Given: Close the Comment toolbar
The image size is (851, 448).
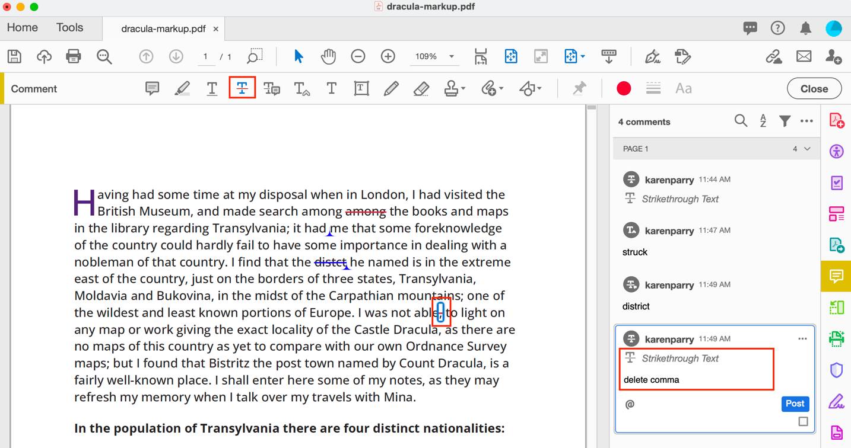Looking at the screenshot, I should pyautogui.click(x=814, y=88).
